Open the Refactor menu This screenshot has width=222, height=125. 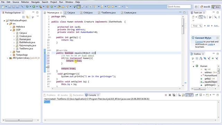[x=25, y=2]
